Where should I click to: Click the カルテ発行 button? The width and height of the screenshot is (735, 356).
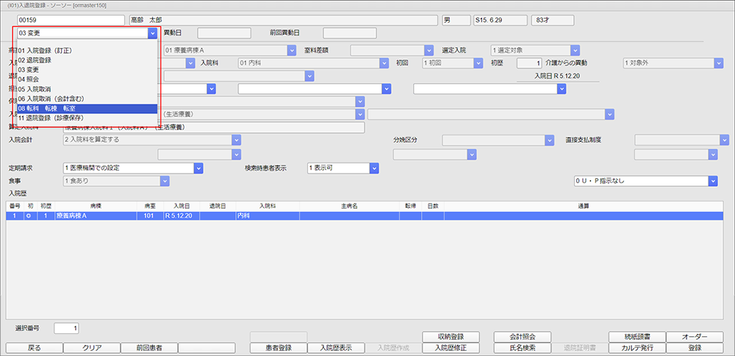pos(637,348)
